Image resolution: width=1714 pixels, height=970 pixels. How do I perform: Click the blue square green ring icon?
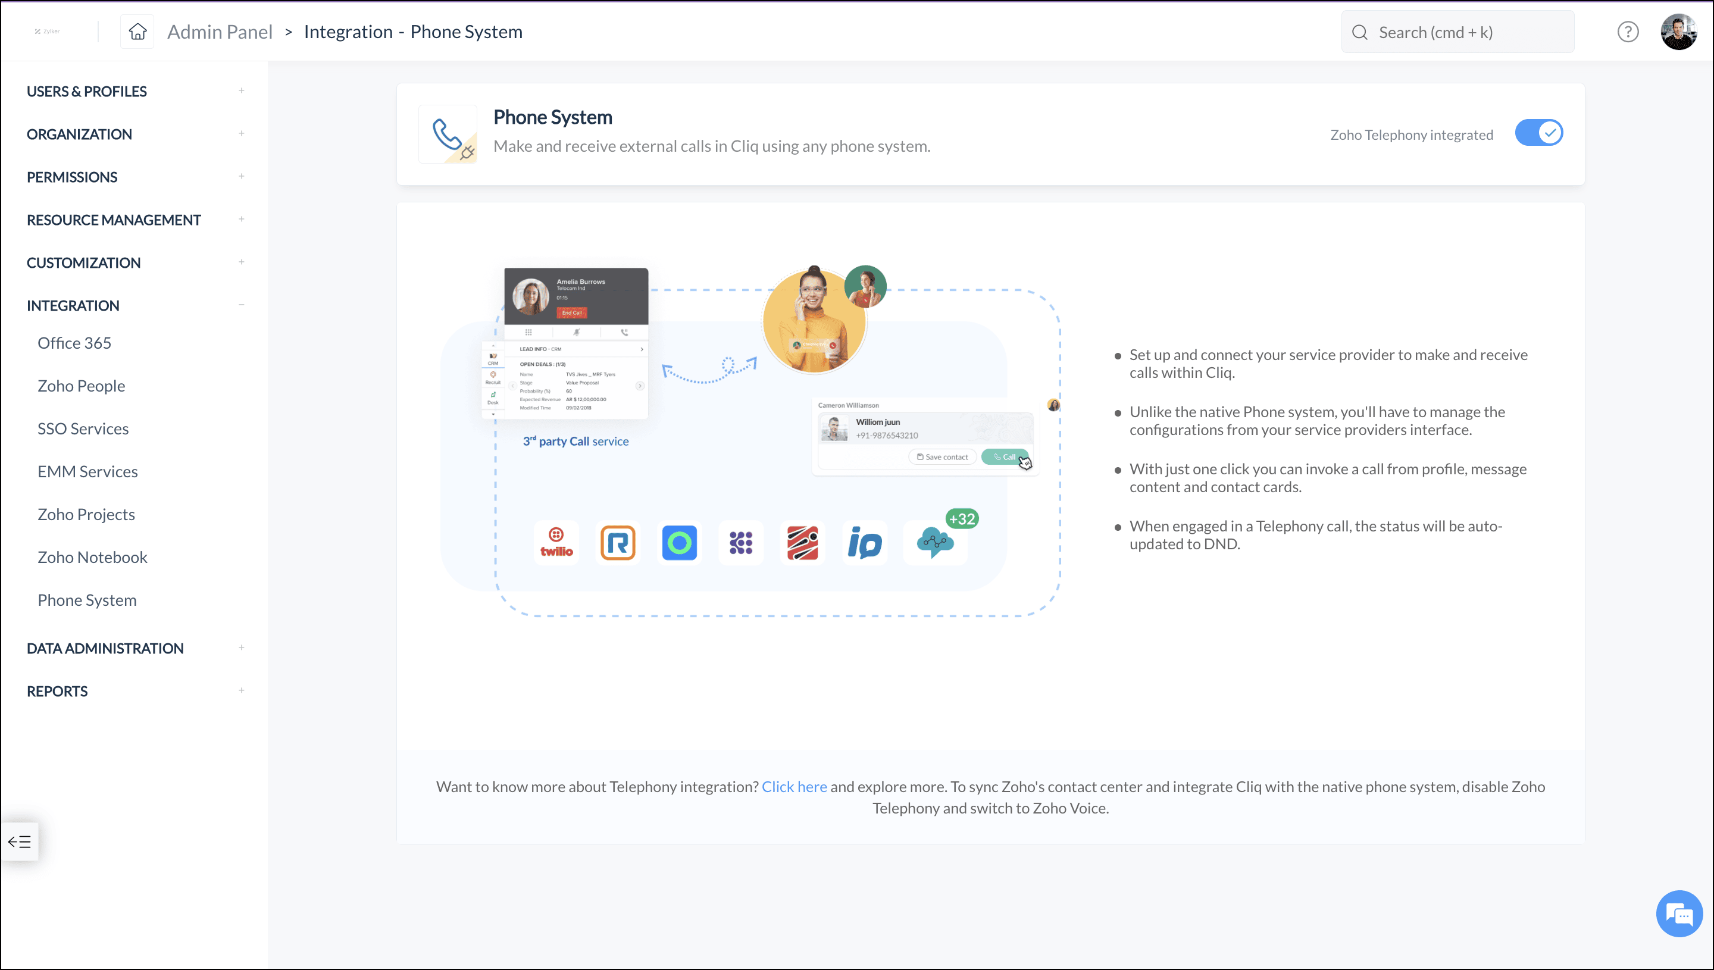[679, 543]
